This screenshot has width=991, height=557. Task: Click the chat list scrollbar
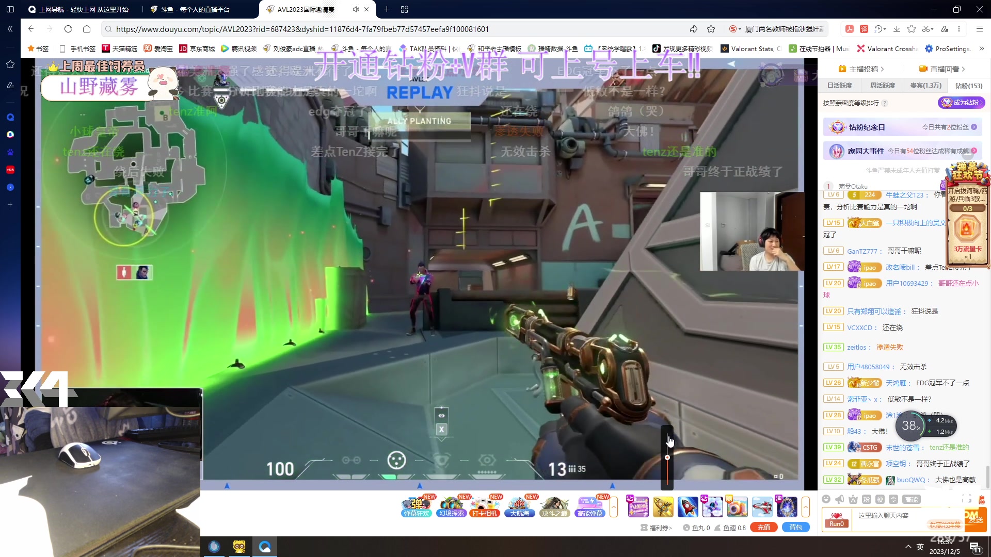(x=987, y=477)
